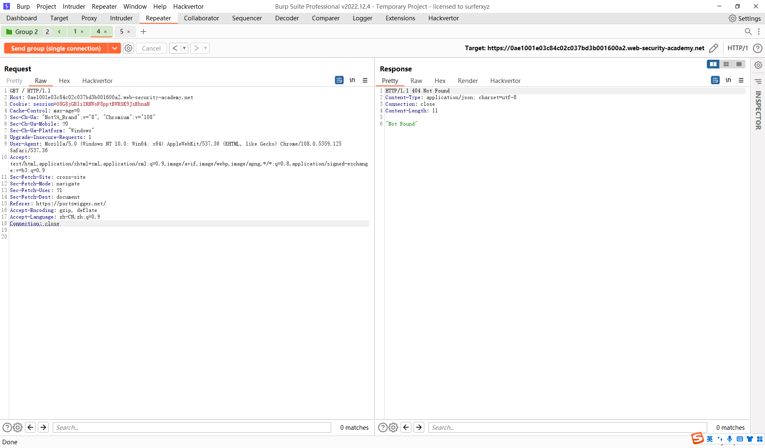The height and width of the screenshot is (448, 765).
Task: Switch to Repeater tab 1
Action: [x=75, y=32]
